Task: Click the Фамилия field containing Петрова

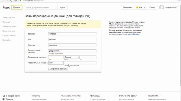Action: [72, 34]
